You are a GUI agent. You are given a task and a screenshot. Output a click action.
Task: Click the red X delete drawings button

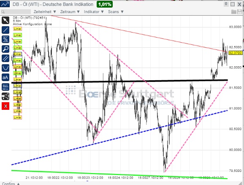click(x=5, y=106)
